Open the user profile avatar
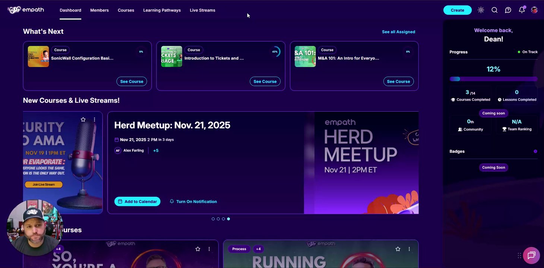544x268 pixels. [x=534, y=10]
